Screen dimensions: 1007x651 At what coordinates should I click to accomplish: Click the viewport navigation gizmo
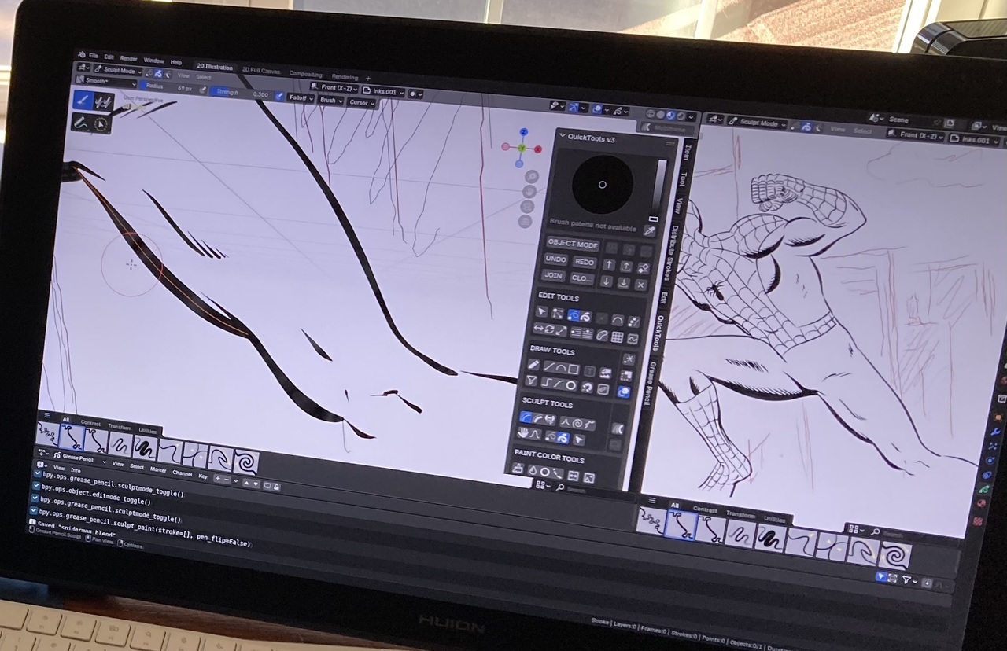coord(522,148)
